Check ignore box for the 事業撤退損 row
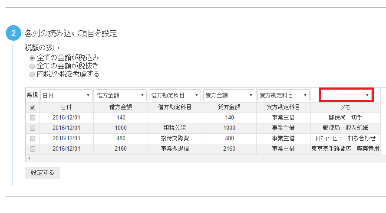The width and height of the screenshot is (386, 213). (33, 149)
